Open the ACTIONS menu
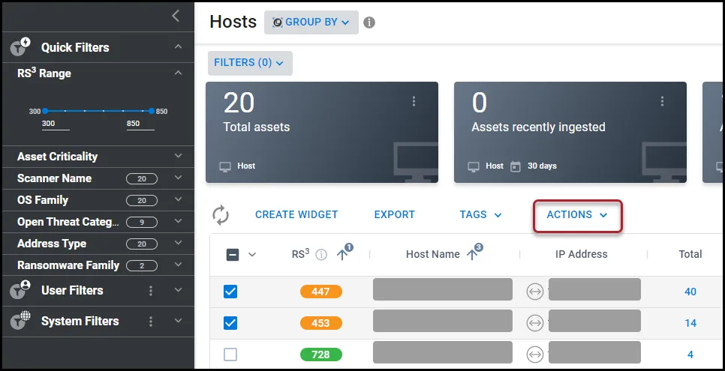 point(577,215)
